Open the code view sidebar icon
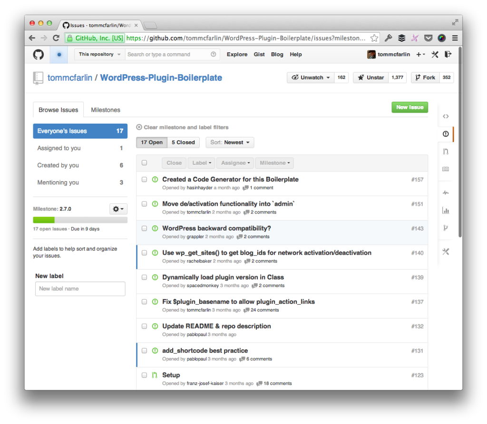The image size is (487, 424). (446, 116)
